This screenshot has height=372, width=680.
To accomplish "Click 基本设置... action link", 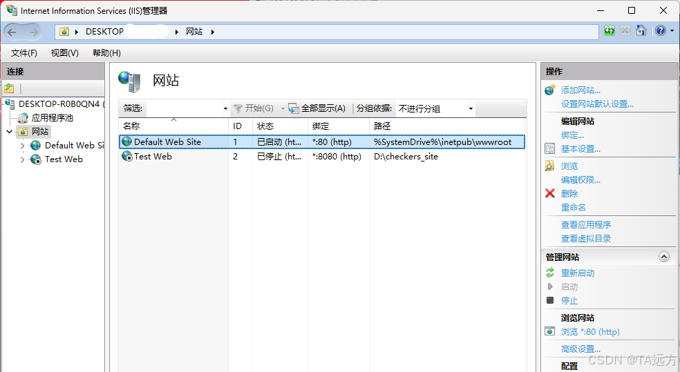I will pyautogui.click(x=580, y=149).
